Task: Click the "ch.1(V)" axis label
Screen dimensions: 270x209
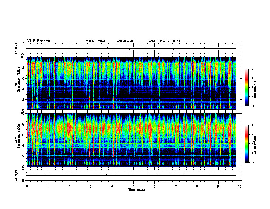Action: [x=16, y=48]
